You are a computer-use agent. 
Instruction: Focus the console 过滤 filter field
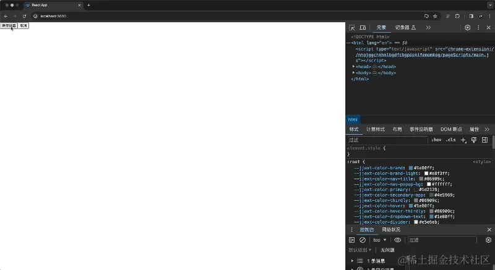442,240
